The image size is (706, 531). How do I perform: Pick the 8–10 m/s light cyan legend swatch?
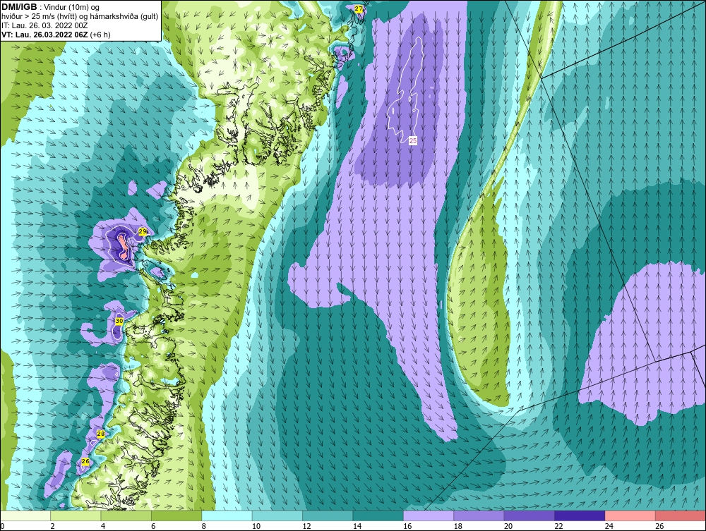click(227, 515)
